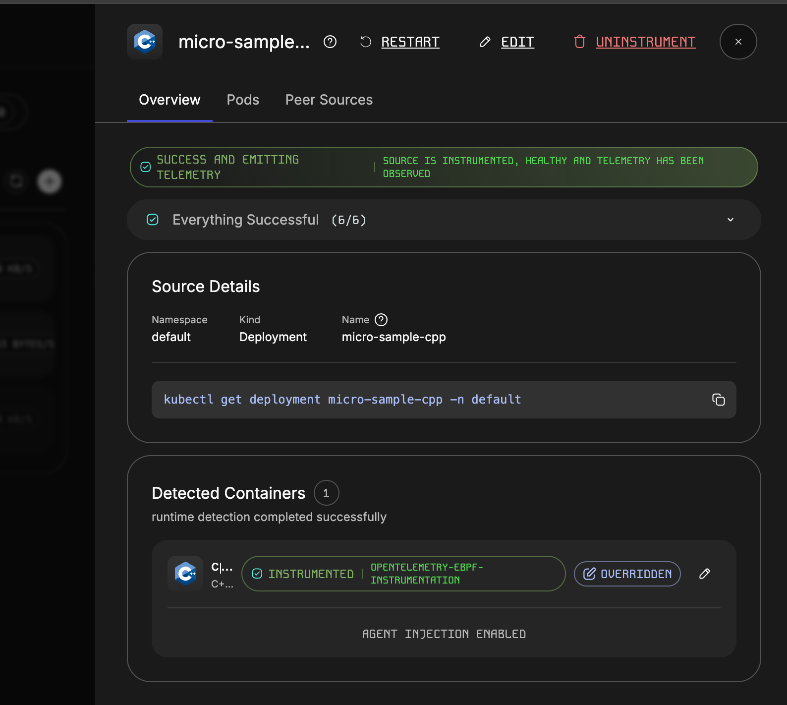The width and height of the screenshot is (787, 705).
Task: Click 'AGENT INJECTION ENABLED' text
Action: (x=444, y=634)
